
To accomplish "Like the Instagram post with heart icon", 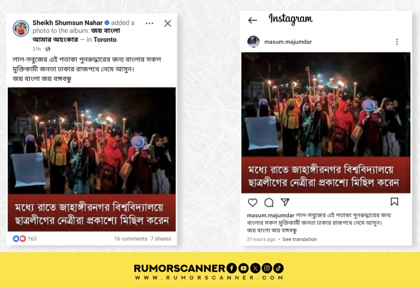I will [253, 202].
